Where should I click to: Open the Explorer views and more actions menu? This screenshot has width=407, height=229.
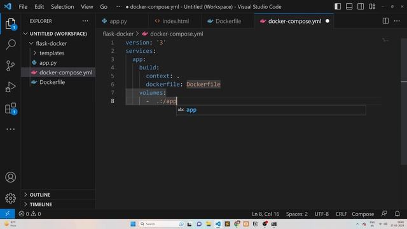click(85, 21)
